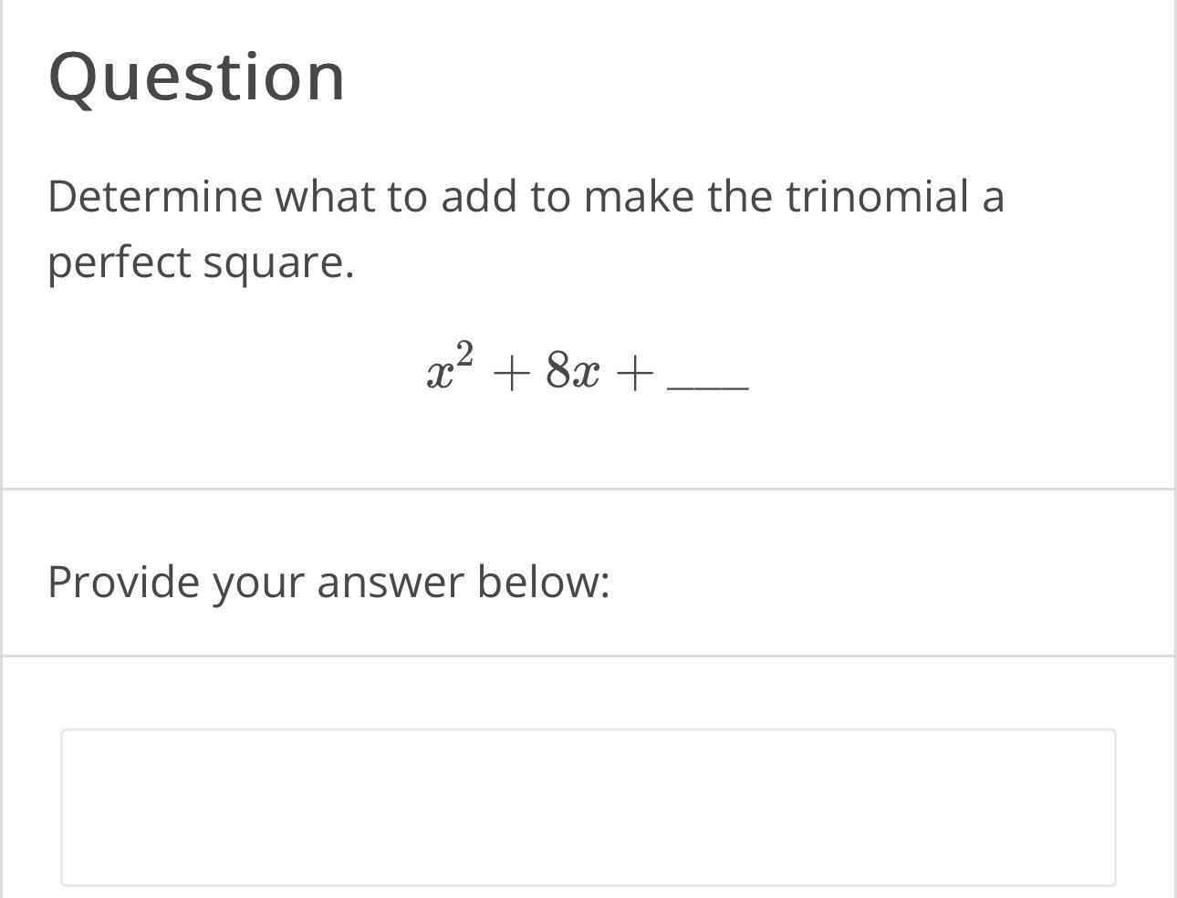
Task: Click the underscore blank line in the equation
Action: click(707, 387)
